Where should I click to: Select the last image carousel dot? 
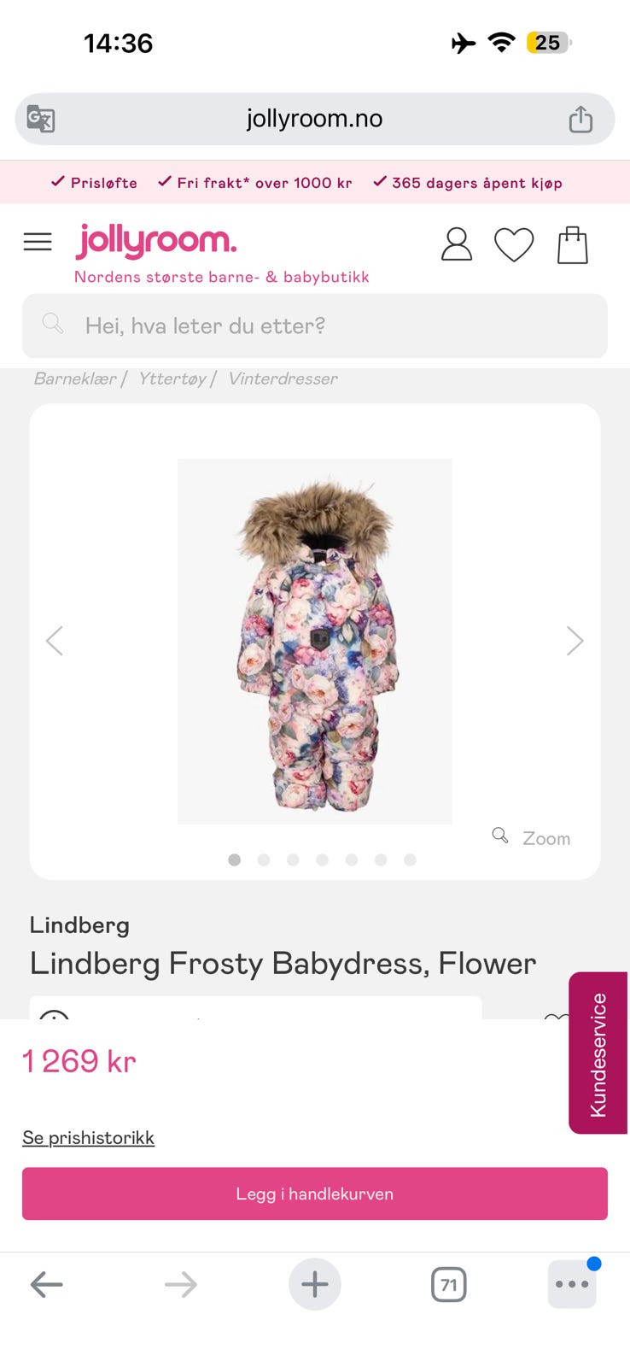[410, 860]
